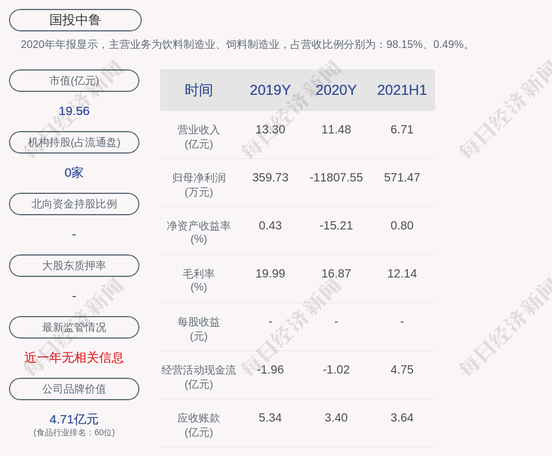Click the market cap value 19.56
This screenshot has height=456, width=552.
(74, 110)
